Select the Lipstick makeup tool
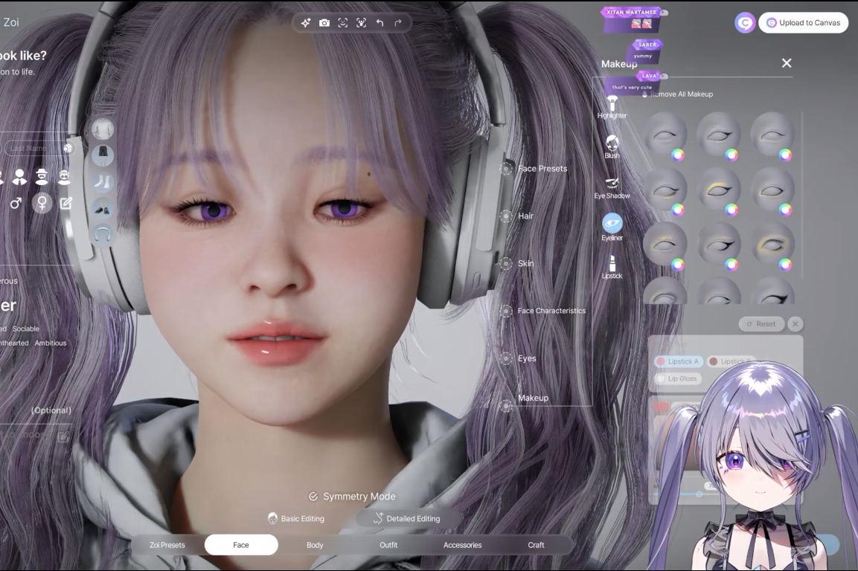 [612, 267]
